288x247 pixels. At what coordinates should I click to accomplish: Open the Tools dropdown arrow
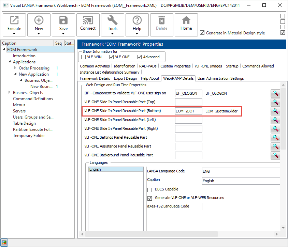(x=112, y=34)
